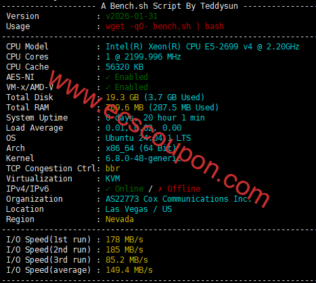The width and height of the screenshot is (316, 283).
Task: Click the red x before Offline
Action: pos(160,189)
